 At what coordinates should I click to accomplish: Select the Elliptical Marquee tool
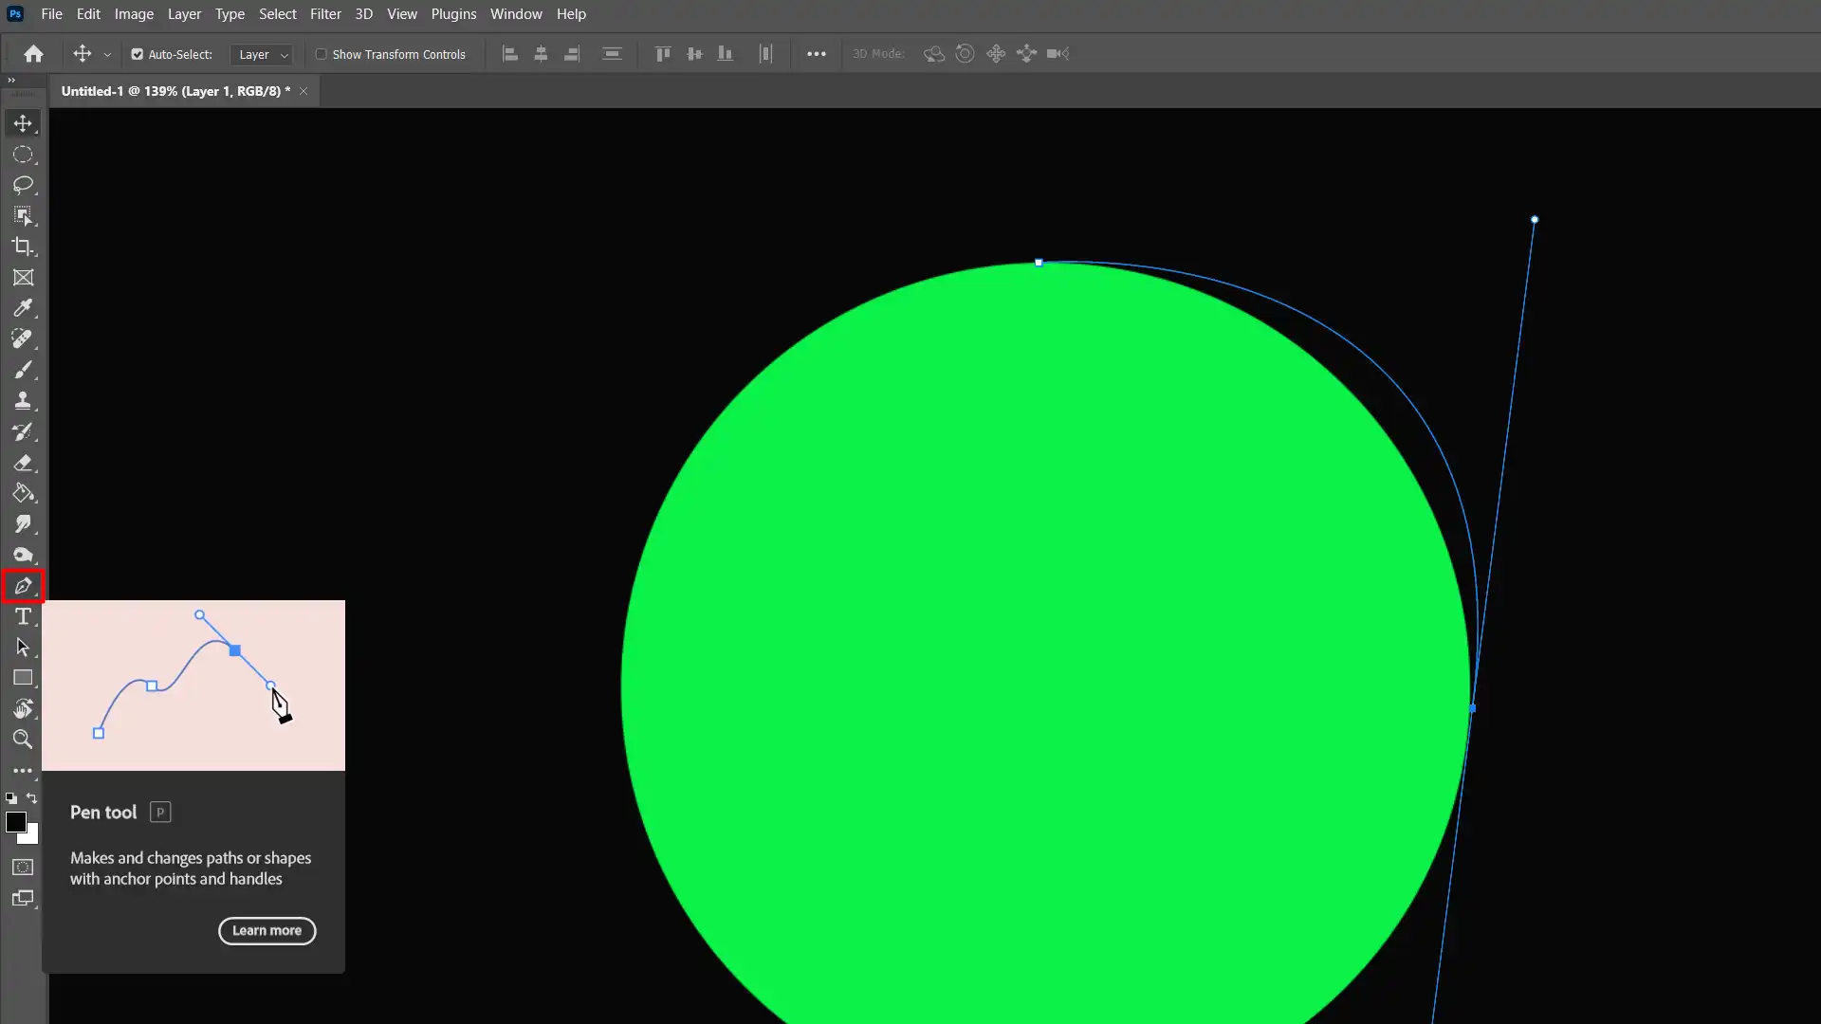[x=23, y=155]
